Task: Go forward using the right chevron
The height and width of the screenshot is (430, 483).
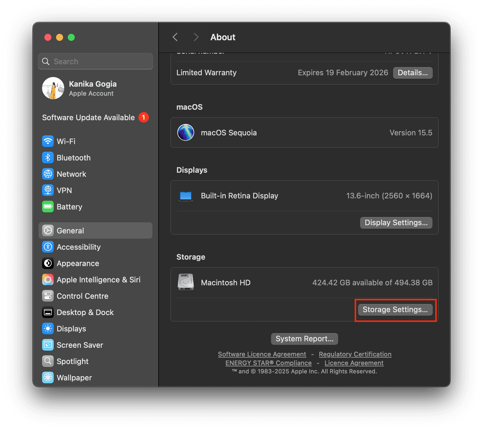Action: click(x=196, y=37)
